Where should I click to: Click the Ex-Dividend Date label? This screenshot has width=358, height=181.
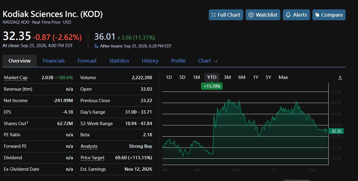(x=21, y=169)
